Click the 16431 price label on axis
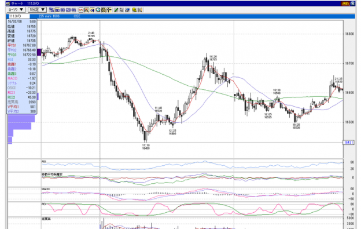 (x=348, y=143)
